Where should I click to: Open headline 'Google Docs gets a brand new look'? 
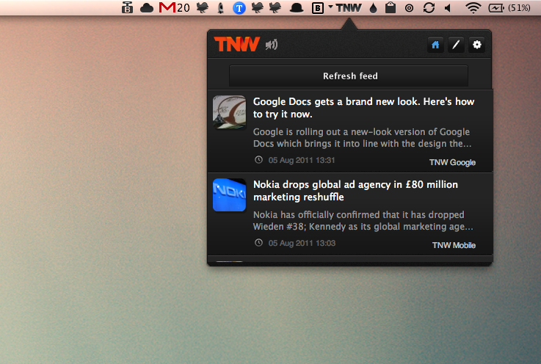tap(363, 108)
